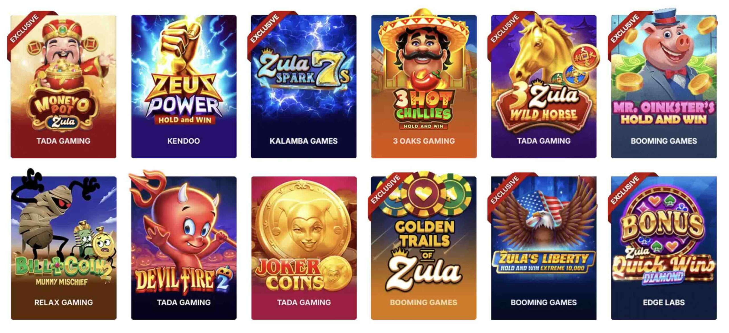Open the Money Pot Zula game tile
The image size is (729, 333).
pyautogui.click(x=63, y=86)
